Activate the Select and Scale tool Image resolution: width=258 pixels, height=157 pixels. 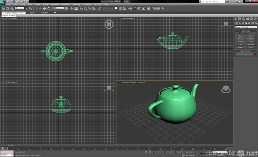click(x=53, y=8)
